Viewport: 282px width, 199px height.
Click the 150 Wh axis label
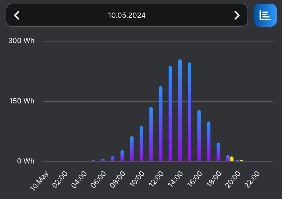click(x=22, y=101)
